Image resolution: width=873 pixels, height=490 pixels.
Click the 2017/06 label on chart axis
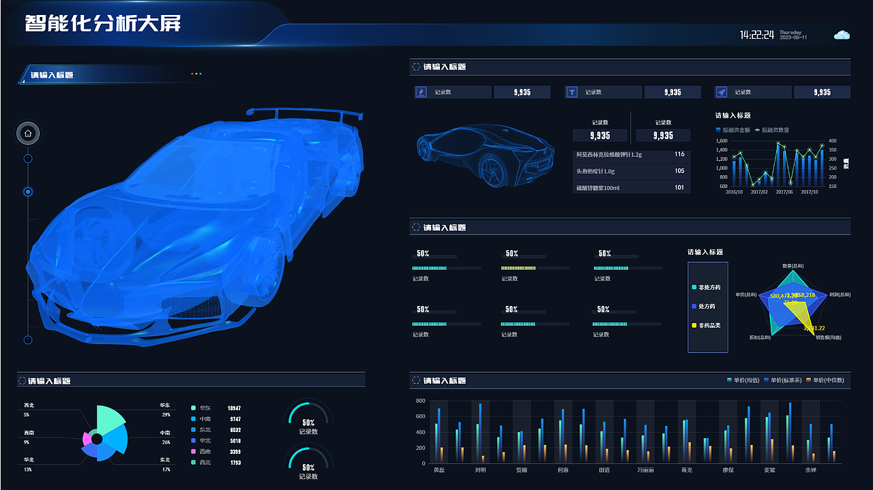(784, 192)
